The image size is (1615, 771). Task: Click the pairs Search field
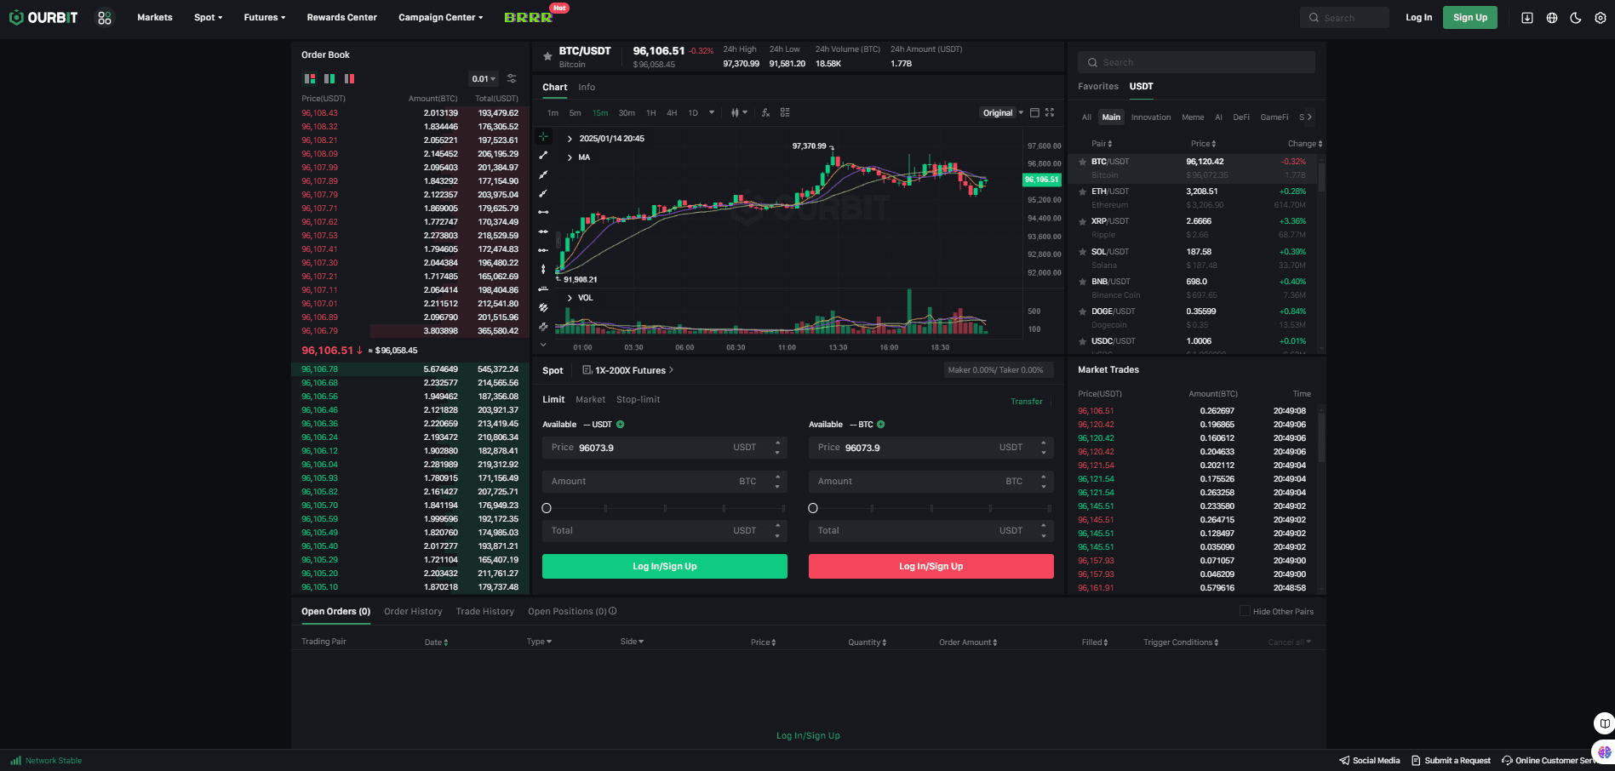point(1196,62)
